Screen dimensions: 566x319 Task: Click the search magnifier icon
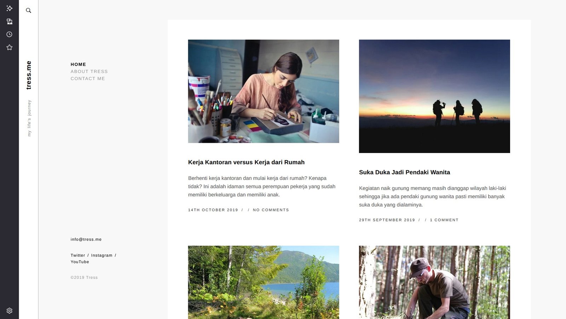(x=29, y=11)
